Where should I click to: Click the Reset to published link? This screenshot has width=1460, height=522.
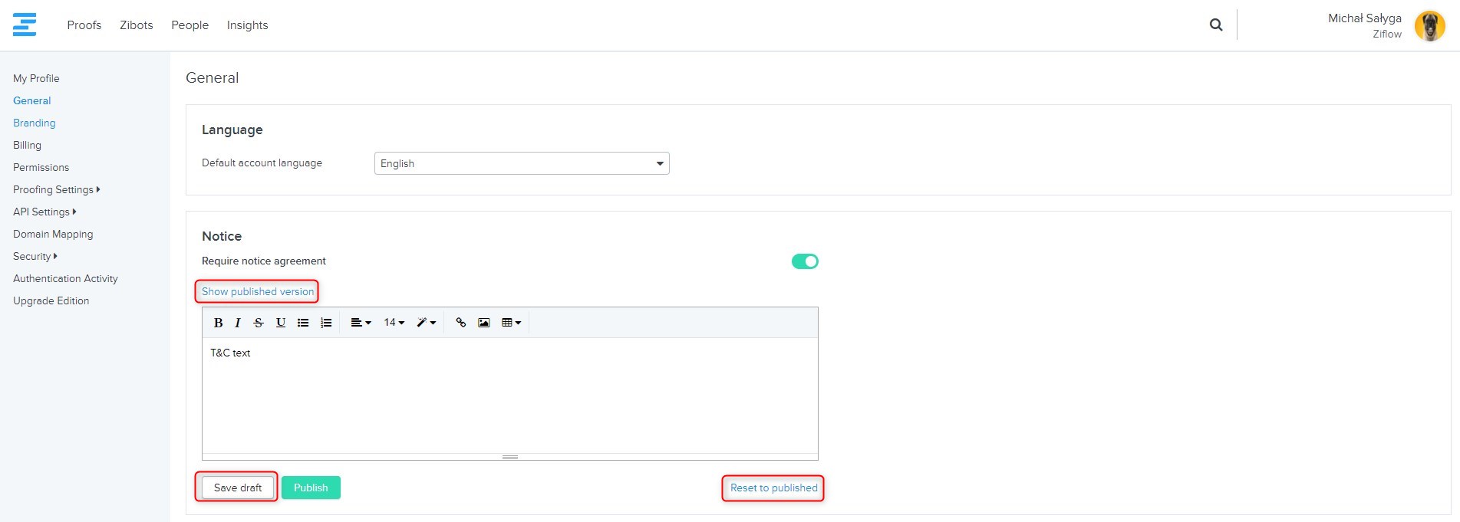point(773,488)
